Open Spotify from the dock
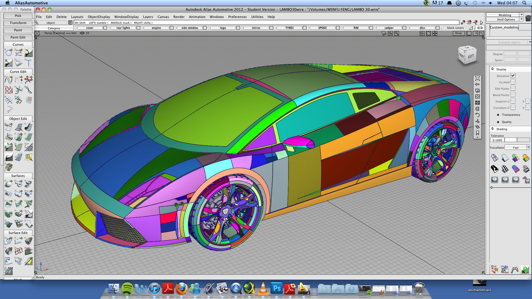532x299 pixels. [127, 288]
